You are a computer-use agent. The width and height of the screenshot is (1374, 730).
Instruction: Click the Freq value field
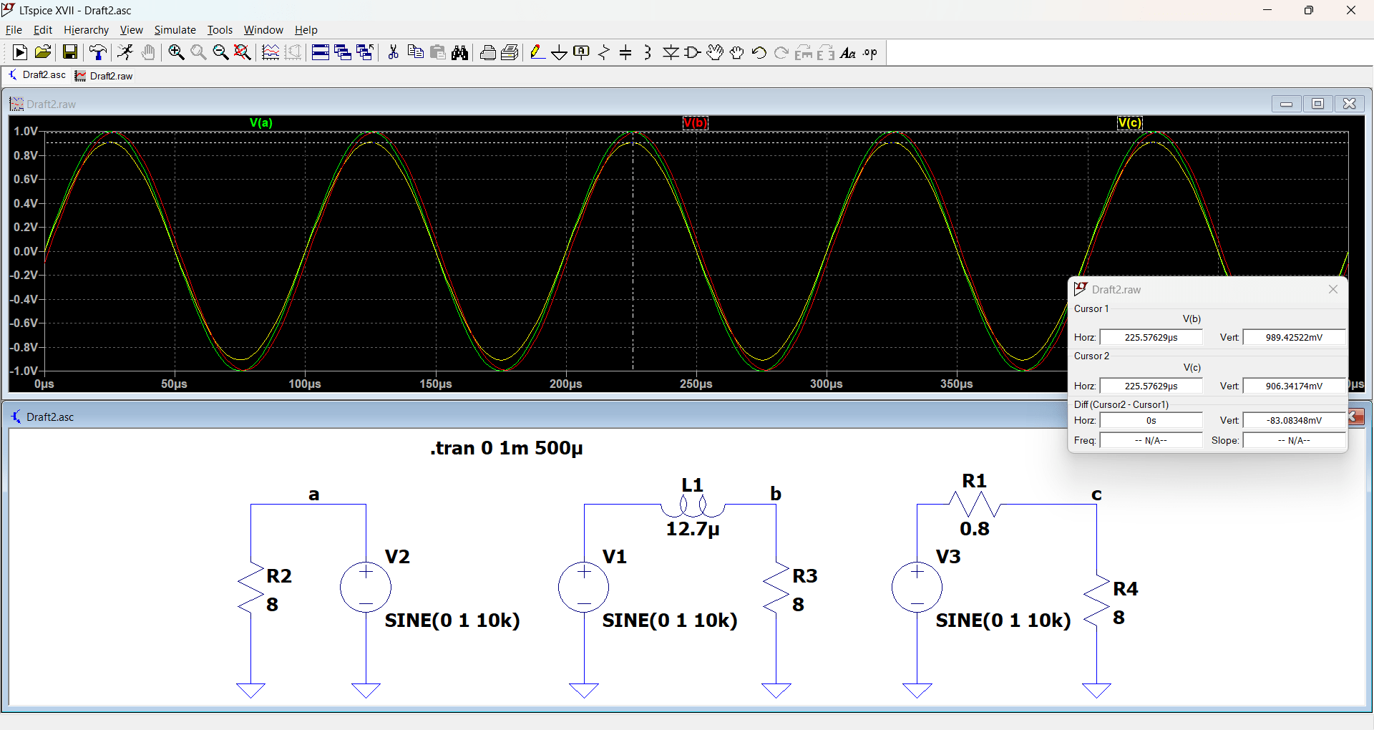pyautogui.click(x=1151, y=440)
